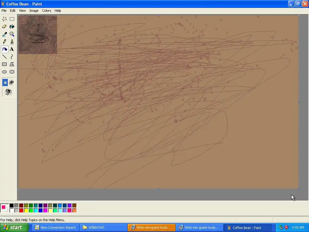Select the Rounded Rectangle tool
Screen dimensions: 309x232
point(12,72)
